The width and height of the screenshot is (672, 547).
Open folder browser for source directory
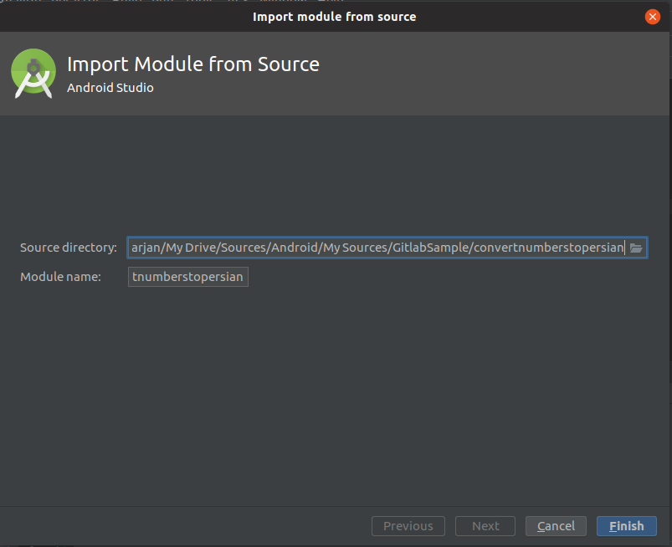pos(636,248)
